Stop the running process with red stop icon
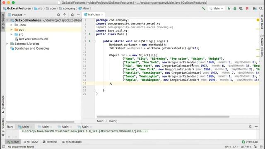Image resolution: width=265 pixels, height=149 pixels. 247,8
